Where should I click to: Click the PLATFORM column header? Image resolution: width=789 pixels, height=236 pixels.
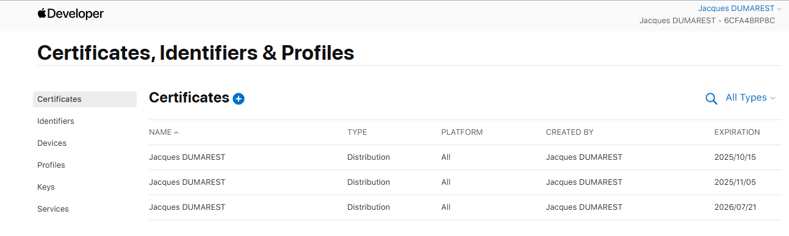point(462,132)
